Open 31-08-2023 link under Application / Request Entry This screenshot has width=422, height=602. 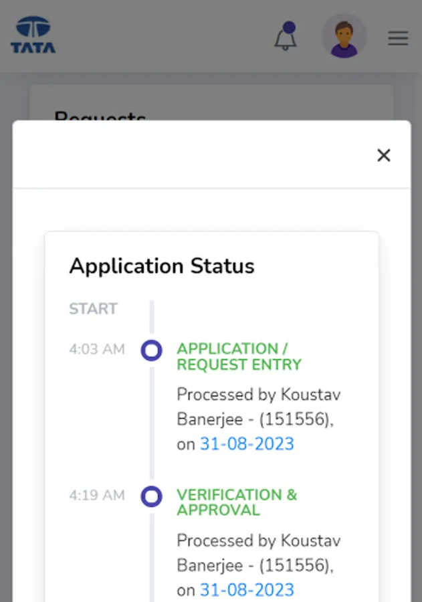click(x=247, y=444)
